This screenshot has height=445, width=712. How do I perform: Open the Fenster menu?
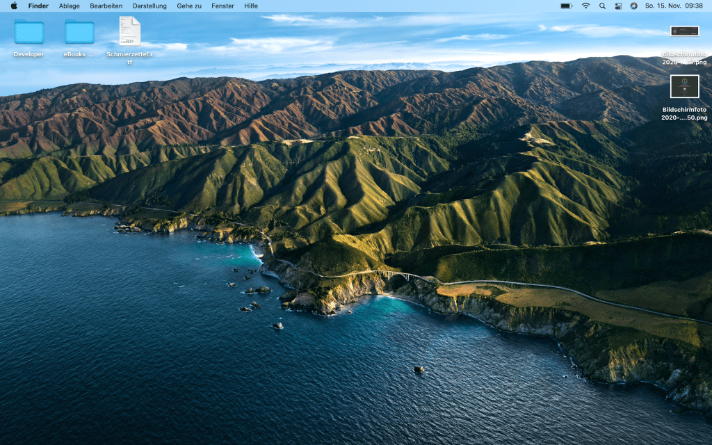(x=222, y=6)
